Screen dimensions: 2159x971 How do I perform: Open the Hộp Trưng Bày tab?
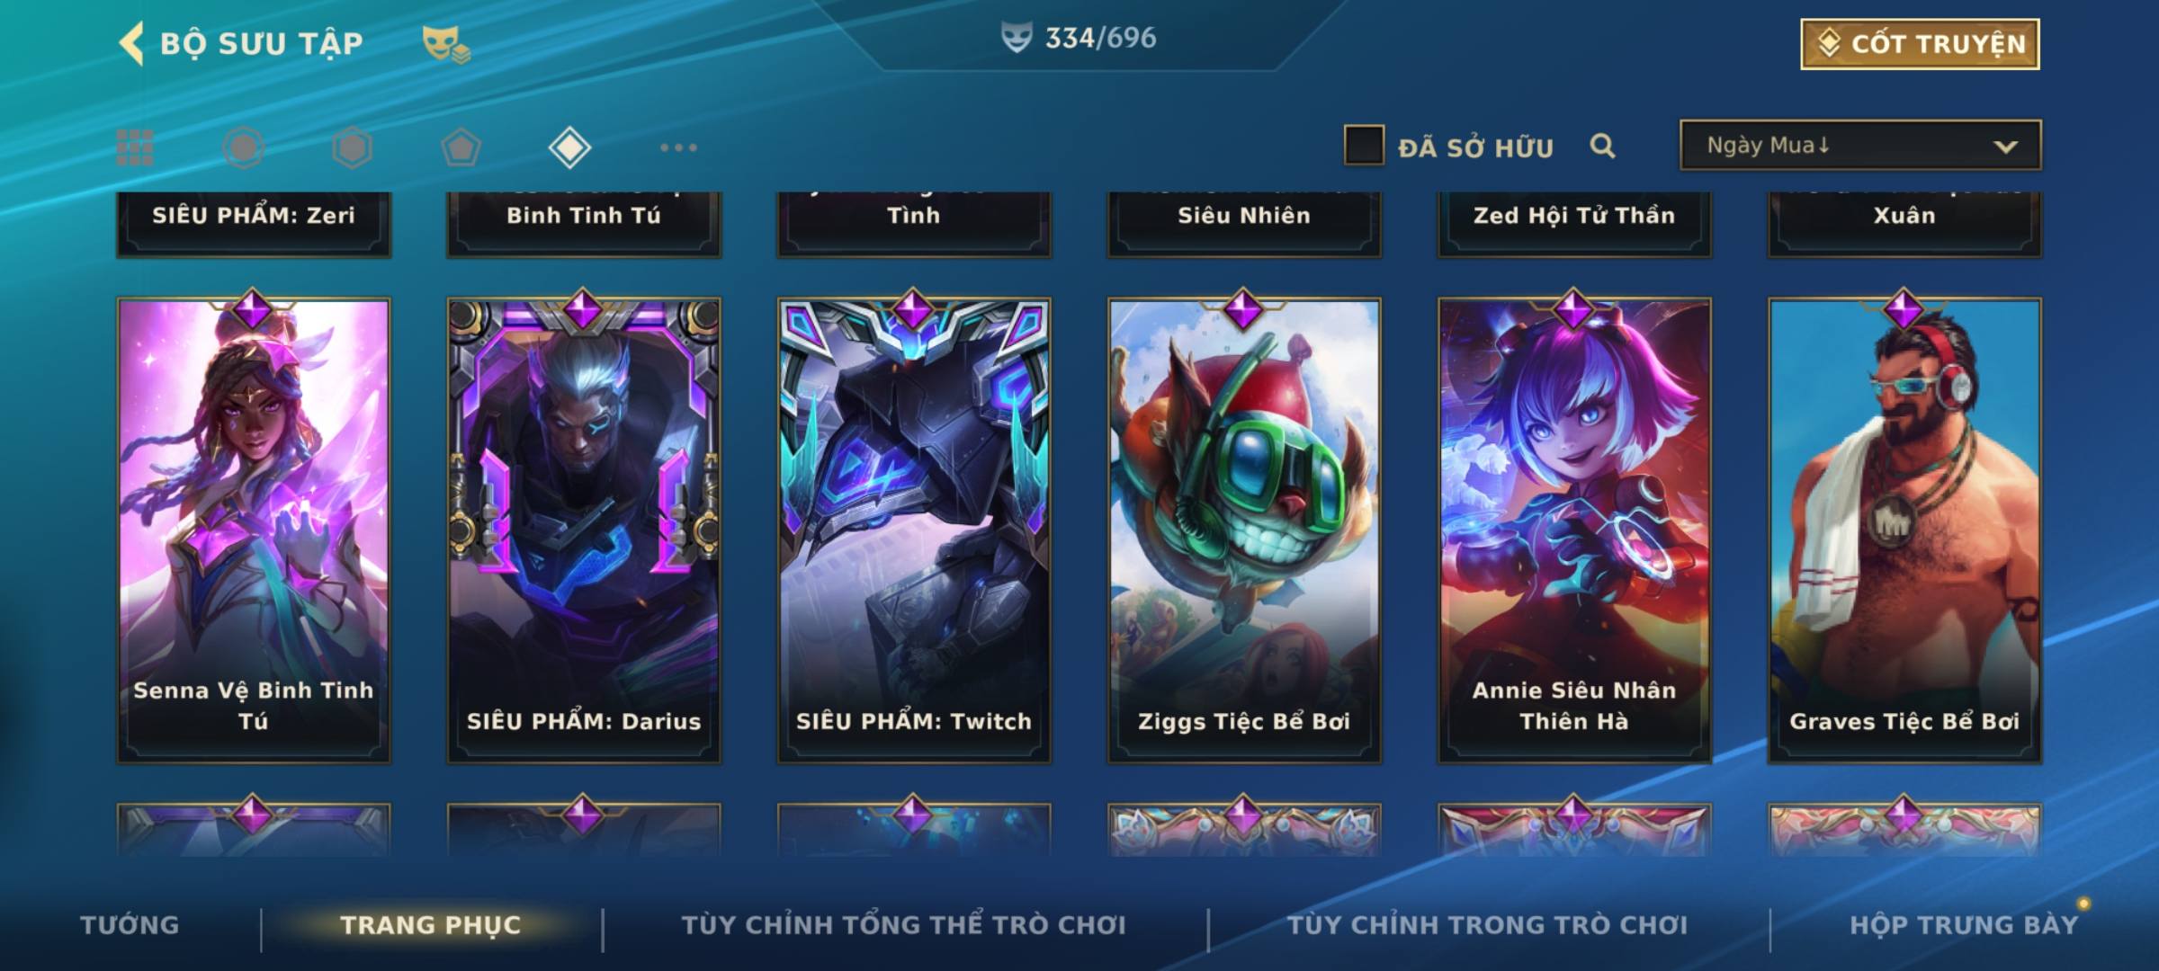[x=1964, y=925]
